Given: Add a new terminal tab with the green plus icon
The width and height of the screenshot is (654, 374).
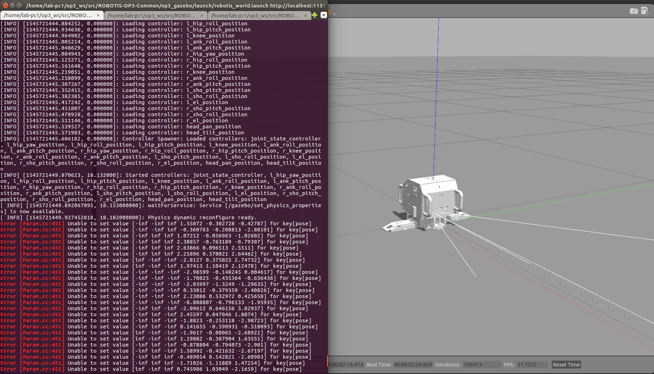Looking at the screenshot, I should pos(315,15).
